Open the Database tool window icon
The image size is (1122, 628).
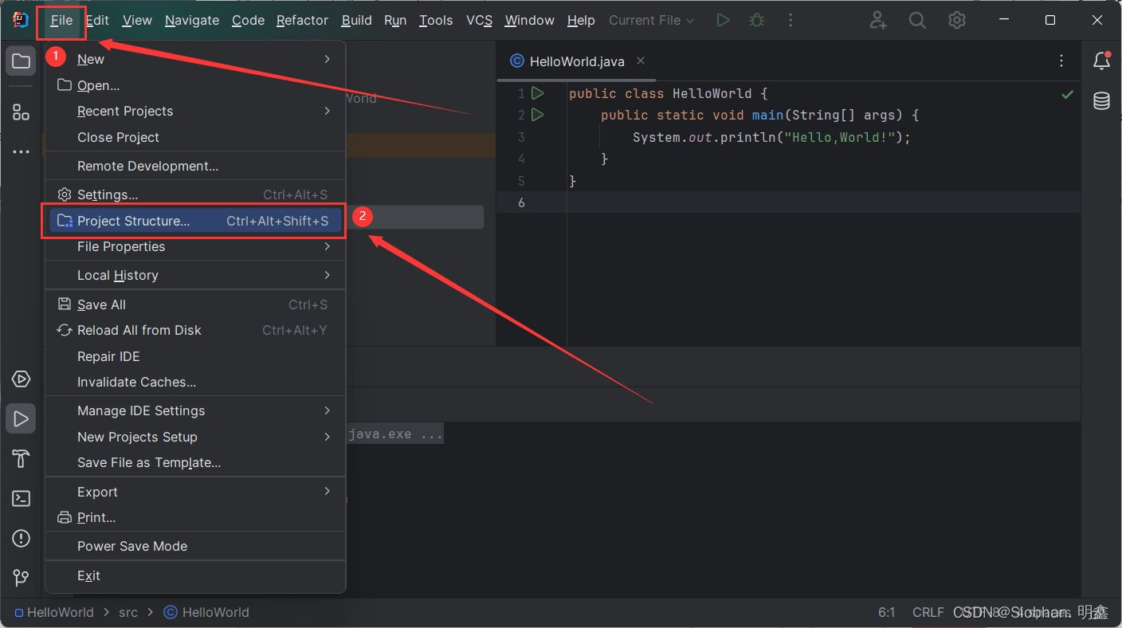coord(1102,101)
